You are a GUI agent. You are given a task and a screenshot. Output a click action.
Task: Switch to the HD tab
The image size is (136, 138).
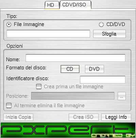(52, 5)
